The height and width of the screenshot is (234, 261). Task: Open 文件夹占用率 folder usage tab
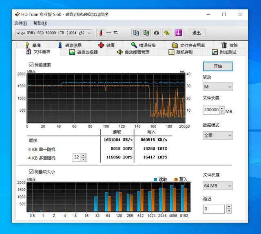188,45
